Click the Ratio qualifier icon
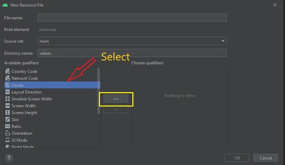Screen dimensions: 285x165 [8, 126]
